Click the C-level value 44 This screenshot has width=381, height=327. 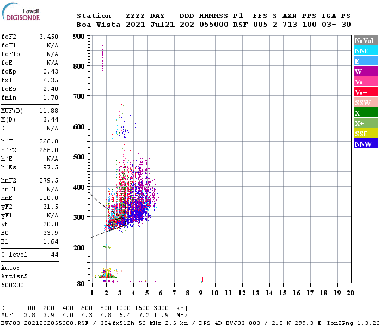[x=54, y=255]
